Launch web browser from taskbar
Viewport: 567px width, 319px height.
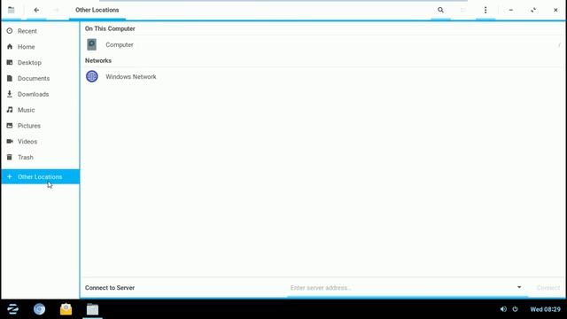pos(39,309)
